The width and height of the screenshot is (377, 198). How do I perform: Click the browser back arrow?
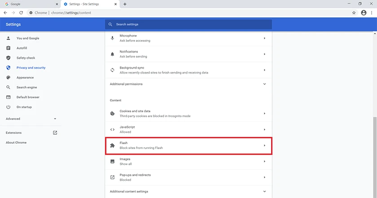coord(5,13)
